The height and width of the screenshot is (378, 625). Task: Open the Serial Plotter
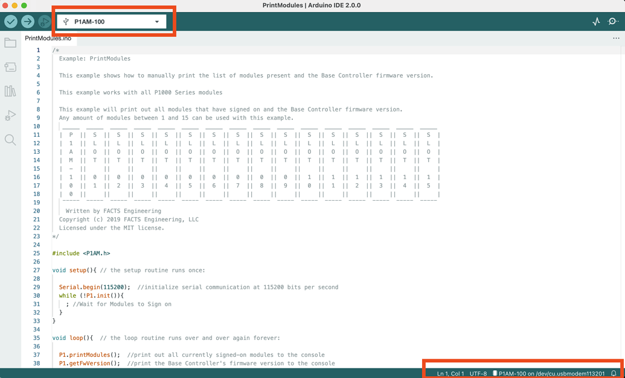[595, 20]
